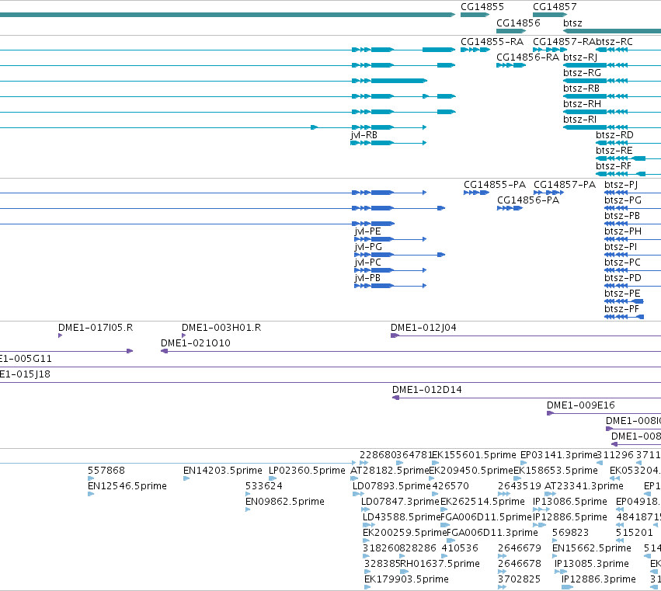Click the 426570 feature label

point(451,486)
